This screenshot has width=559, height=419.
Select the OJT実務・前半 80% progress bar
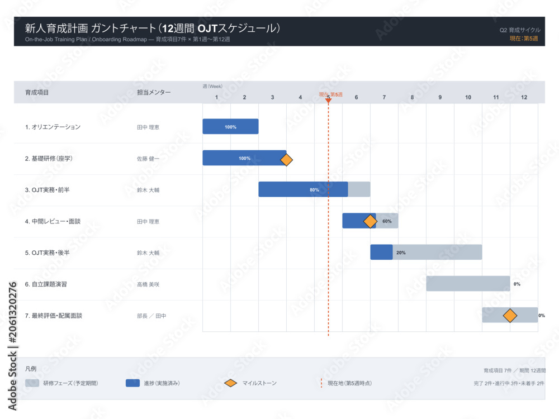(303, 189)
